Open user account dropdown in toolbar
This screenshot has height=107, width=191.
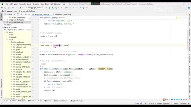pyautogui.click(x=21, y=8)
